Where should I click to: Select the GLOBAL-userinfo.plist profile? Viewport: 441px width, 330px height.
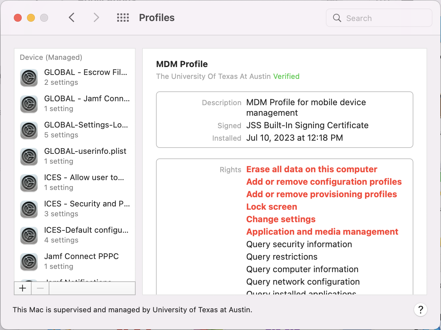point(85,156)
